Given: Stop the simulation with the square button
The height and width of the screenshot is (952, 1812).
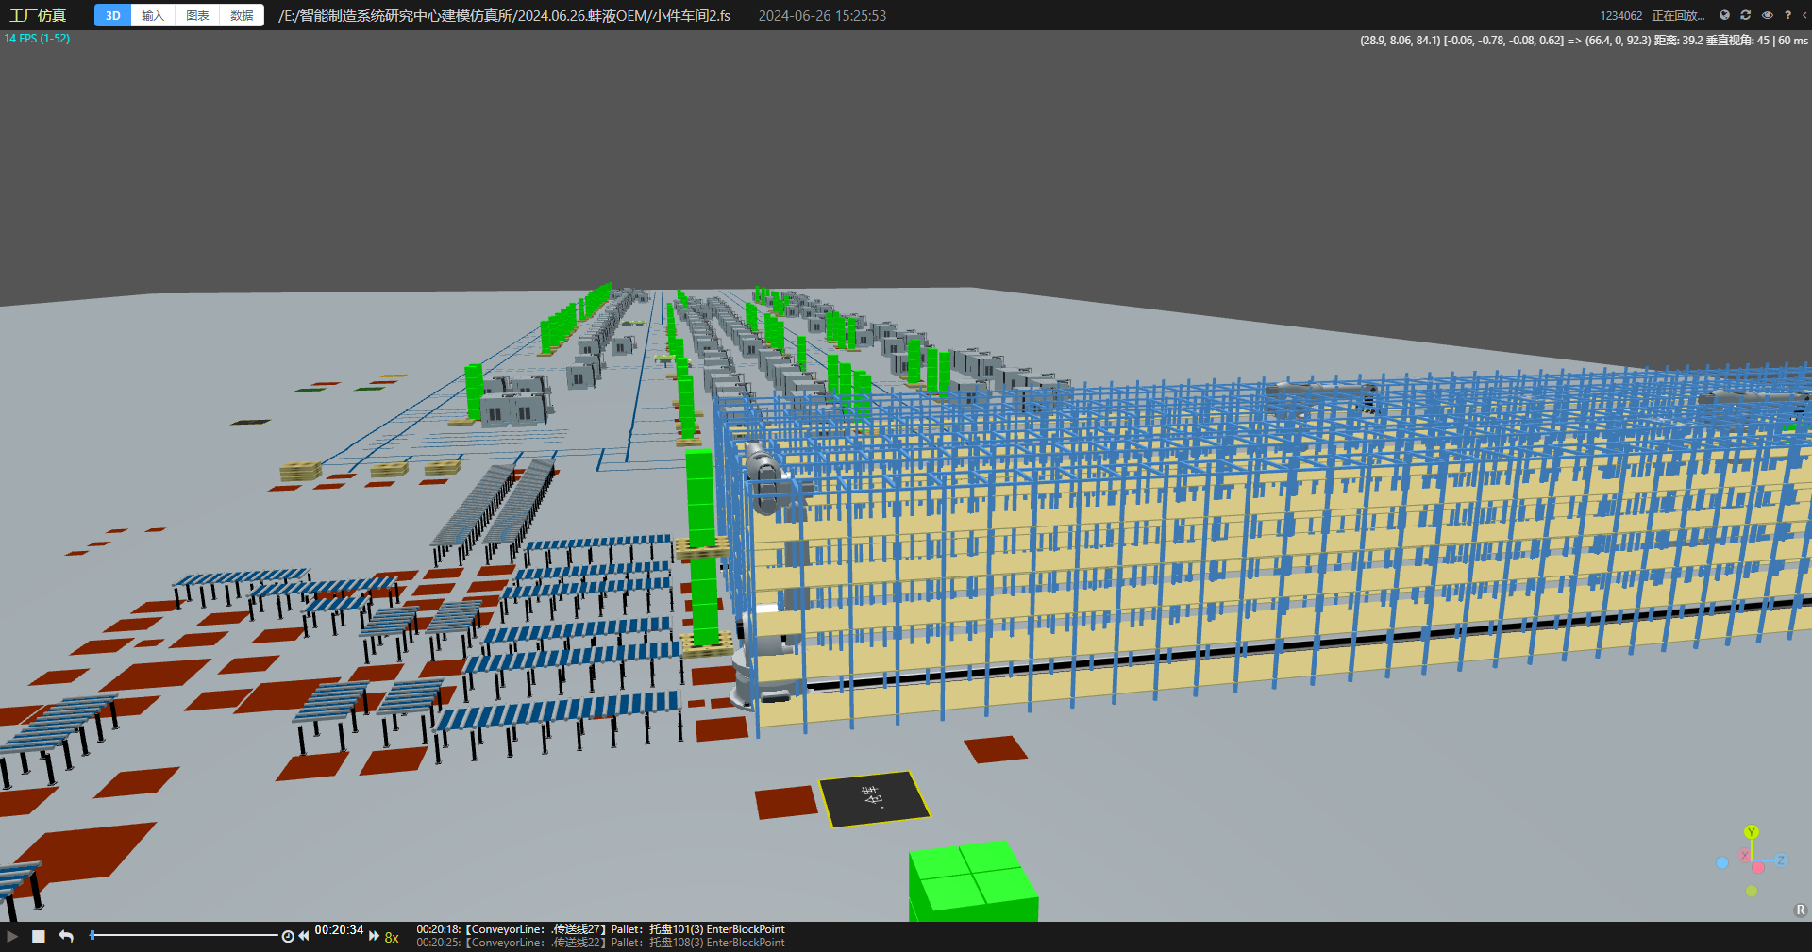Looking at the screenshot, I should click(x=39, y=936).
